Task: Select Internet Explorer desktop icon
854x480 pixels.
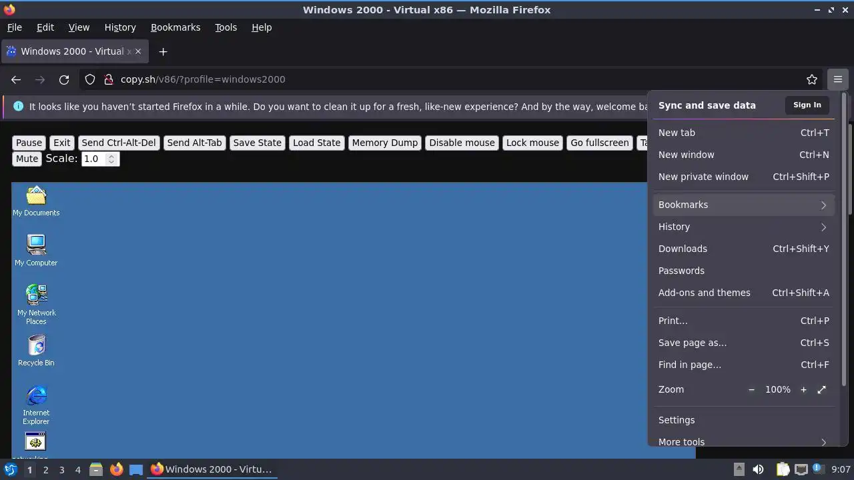Action: click(36, 405)
